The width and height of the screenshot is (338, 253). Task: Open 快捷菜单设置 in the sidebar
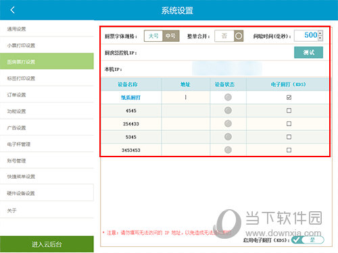click(47, 176)
